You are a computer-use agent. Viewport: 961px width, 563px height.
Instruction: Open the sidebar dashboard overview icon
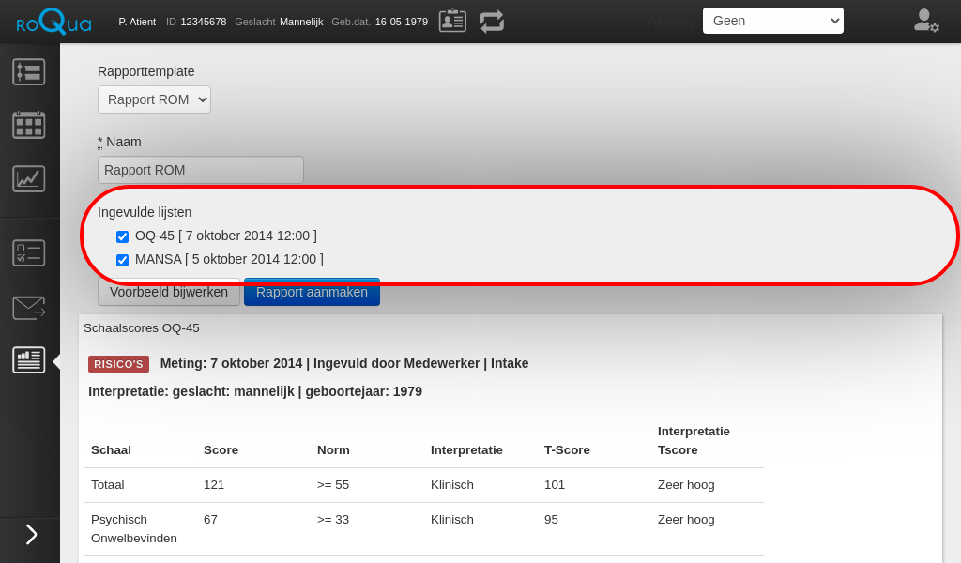point(28,72)
